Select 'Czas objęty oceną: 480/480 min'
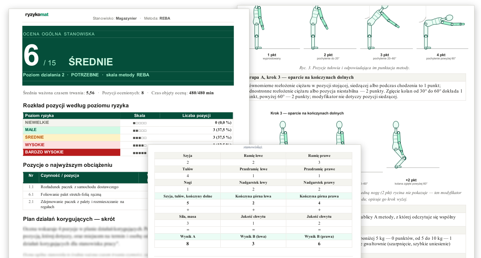The image size is (481, 258). pos(182,93)
